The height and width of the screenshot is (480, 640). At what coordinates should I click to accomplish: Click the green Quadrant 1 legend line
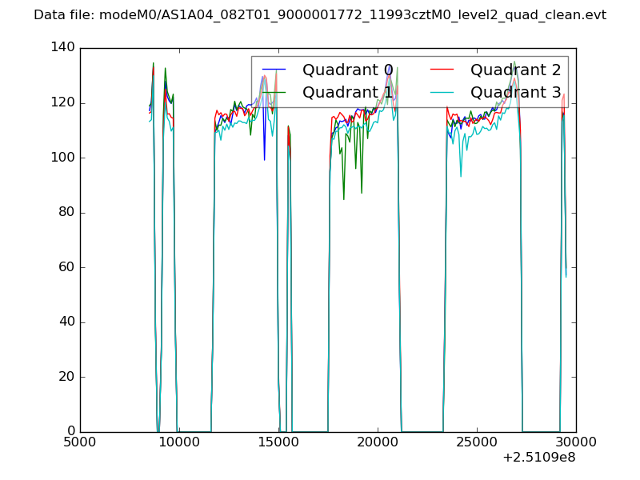[x=274, y=93]
